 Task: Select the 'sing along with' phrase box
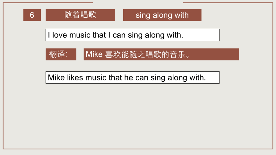162,15
